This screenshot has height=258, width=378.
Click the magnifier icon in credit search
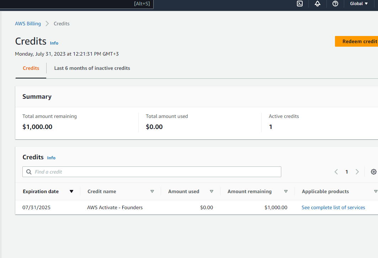pos(29,172)
